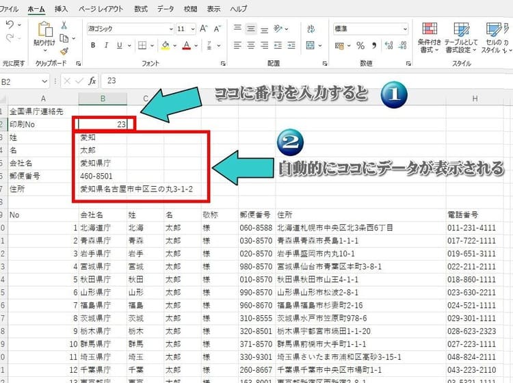
Task: Switch to the 数式 tab
Action: [x=141, y=9]
